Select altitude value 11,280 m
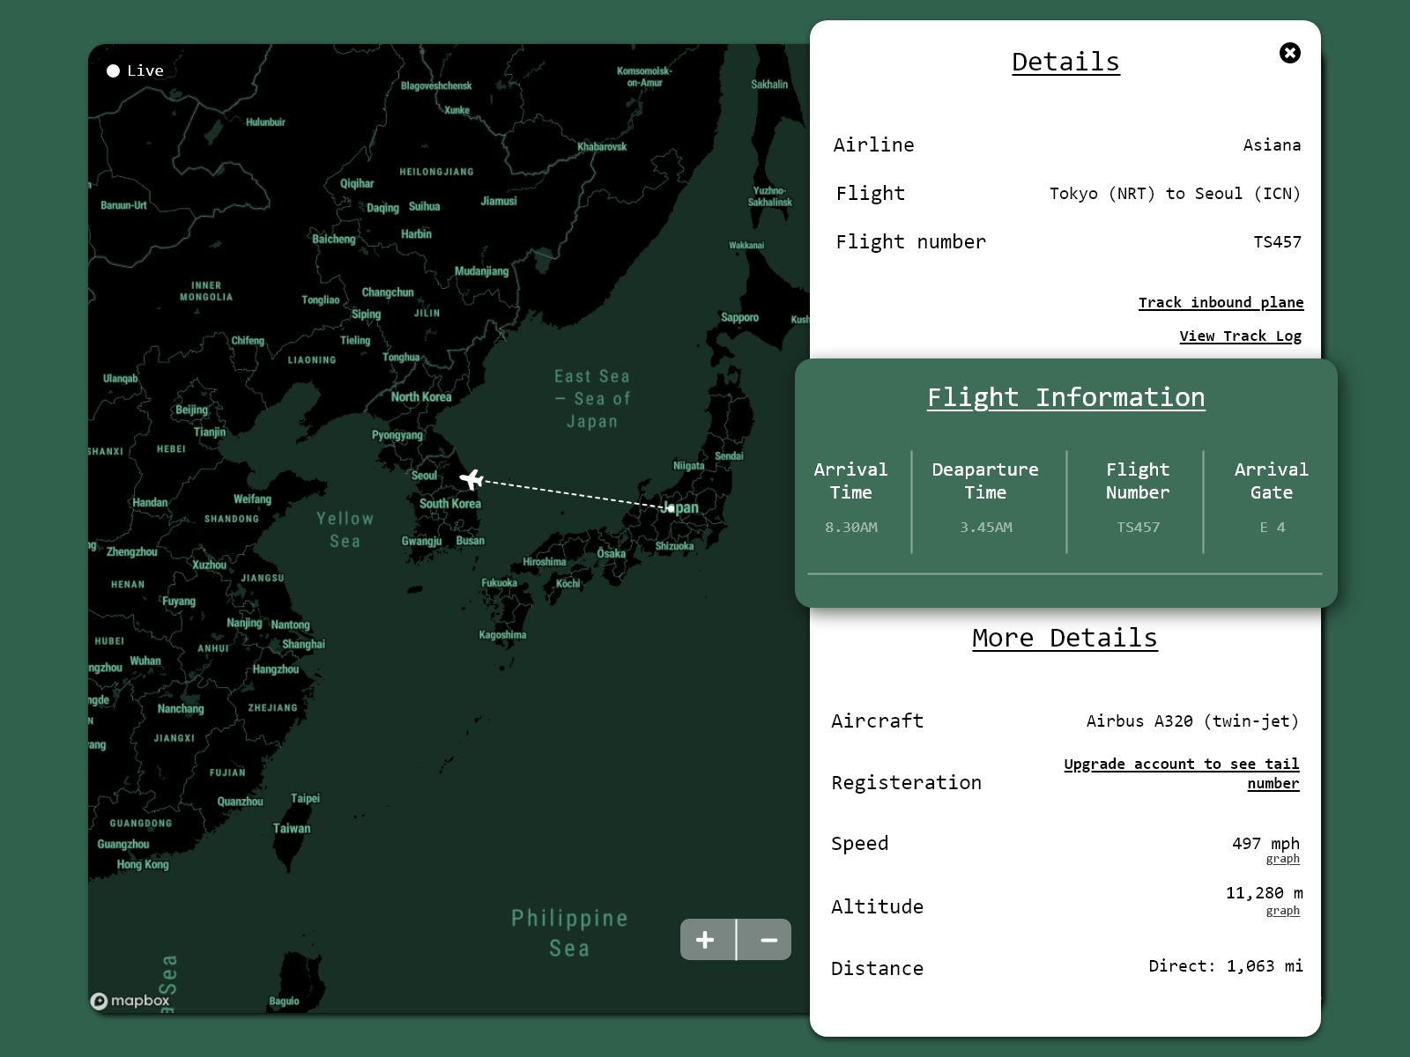 pos(1264,893)
